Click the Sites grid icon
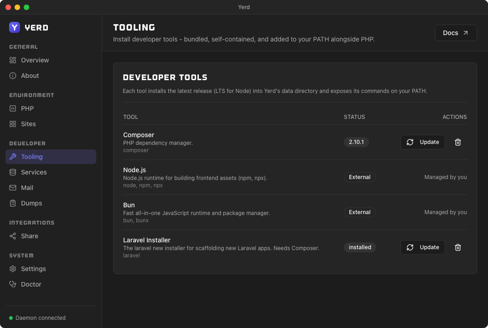Viewport: 488px width, 328px height. click(13, 124)
